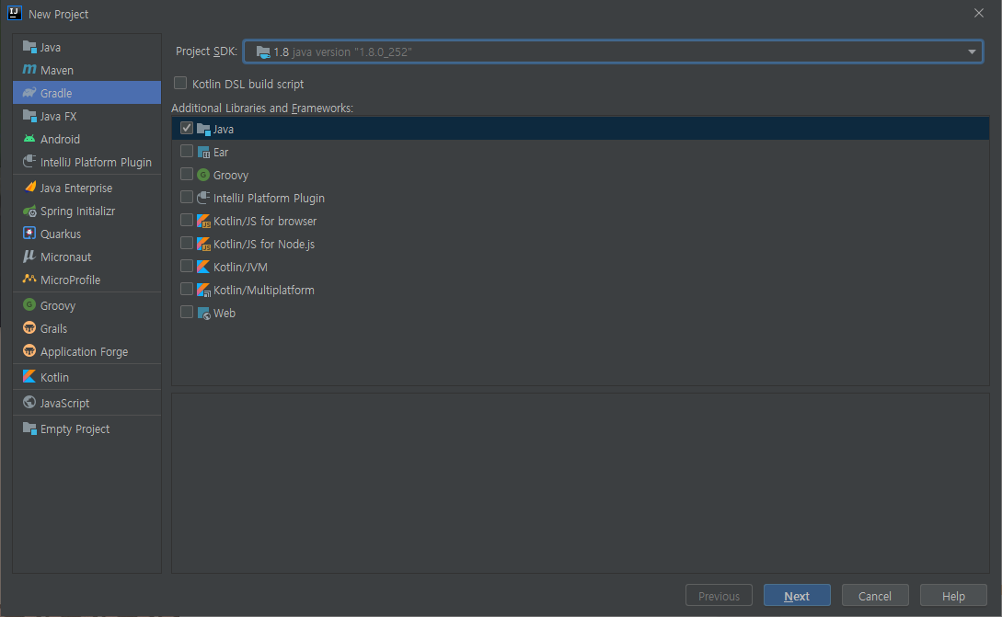The width and height of the screenshot is (1002, 617).
Task: Click the Gradle elephant icon
Action: (29, 93)
